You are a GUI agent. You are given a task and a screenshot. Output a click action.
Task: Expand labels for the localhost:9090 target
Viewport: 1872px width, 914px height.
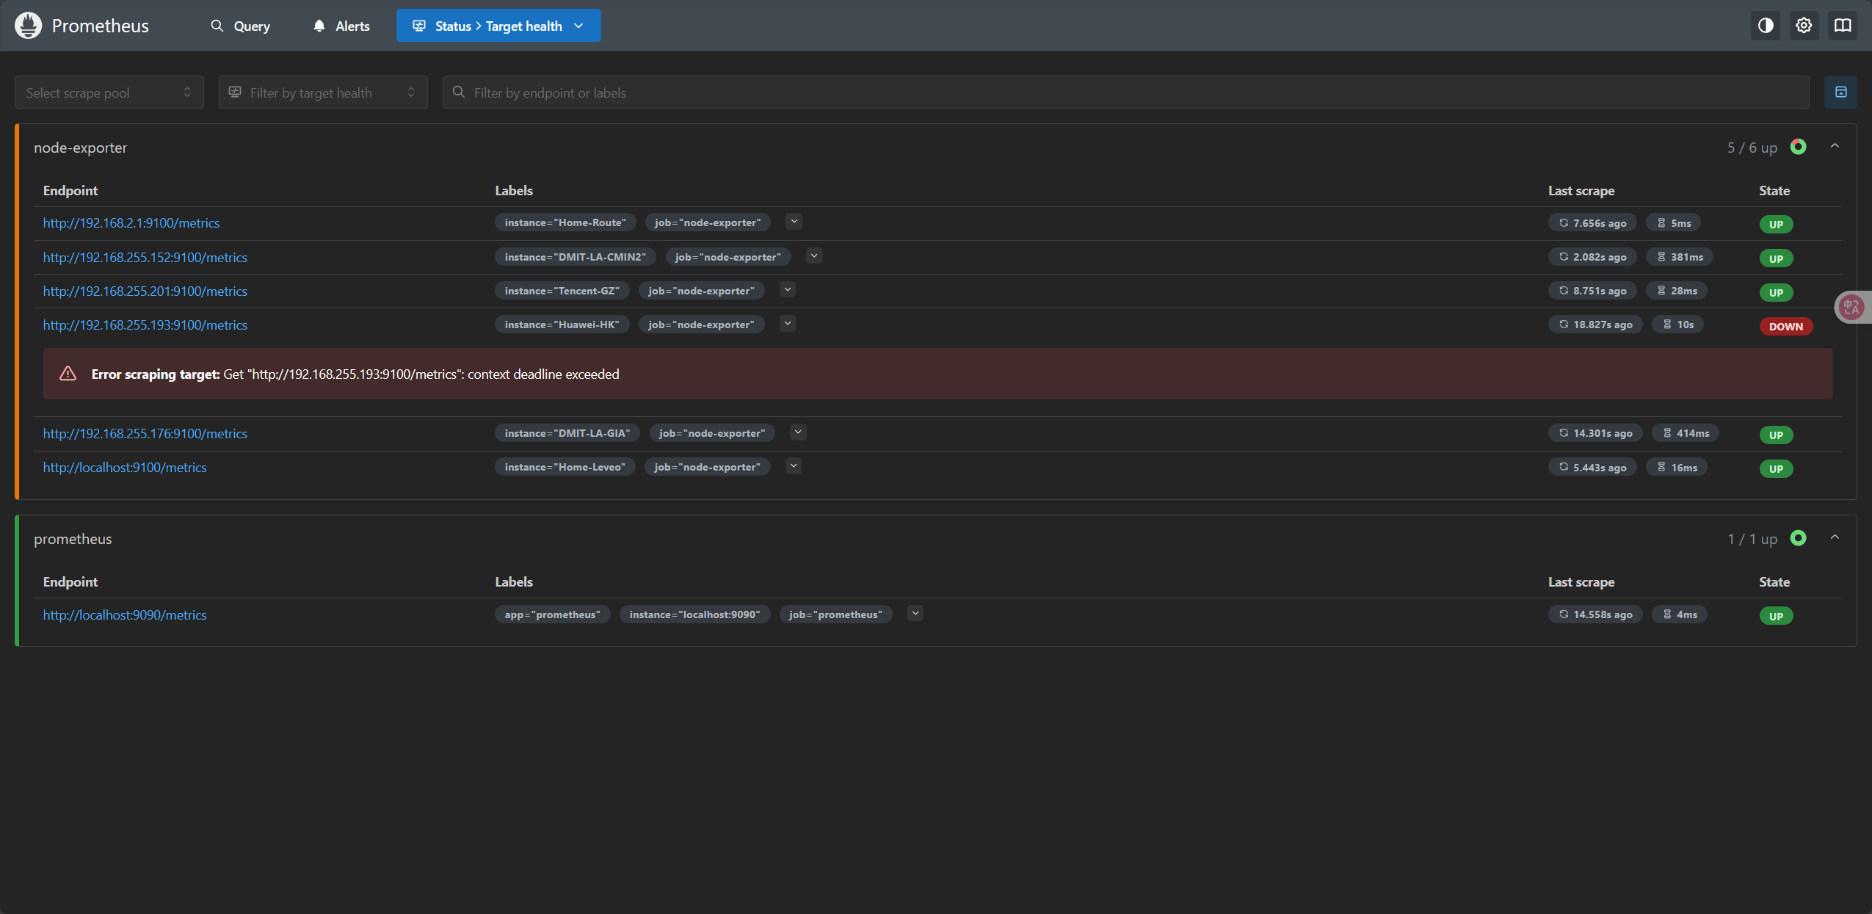coord(915,613)
